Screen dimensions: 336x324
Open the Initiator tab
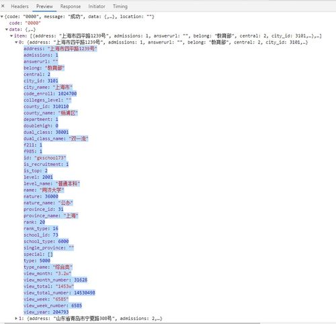pos(97,6)
